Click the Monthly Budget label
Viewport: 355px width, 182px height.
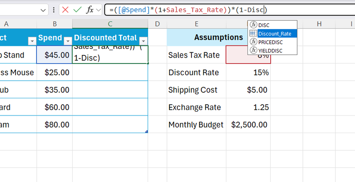[196, 124]
